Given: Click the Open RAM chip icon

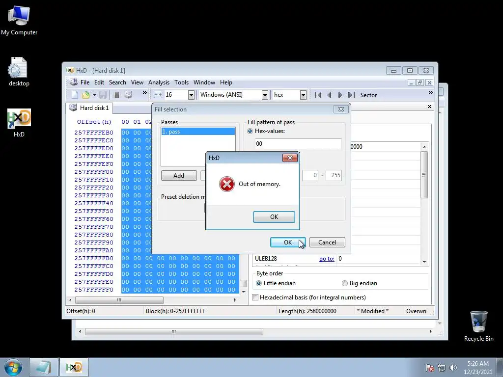Looking at the screenshot, I should (x=117, y=95).
